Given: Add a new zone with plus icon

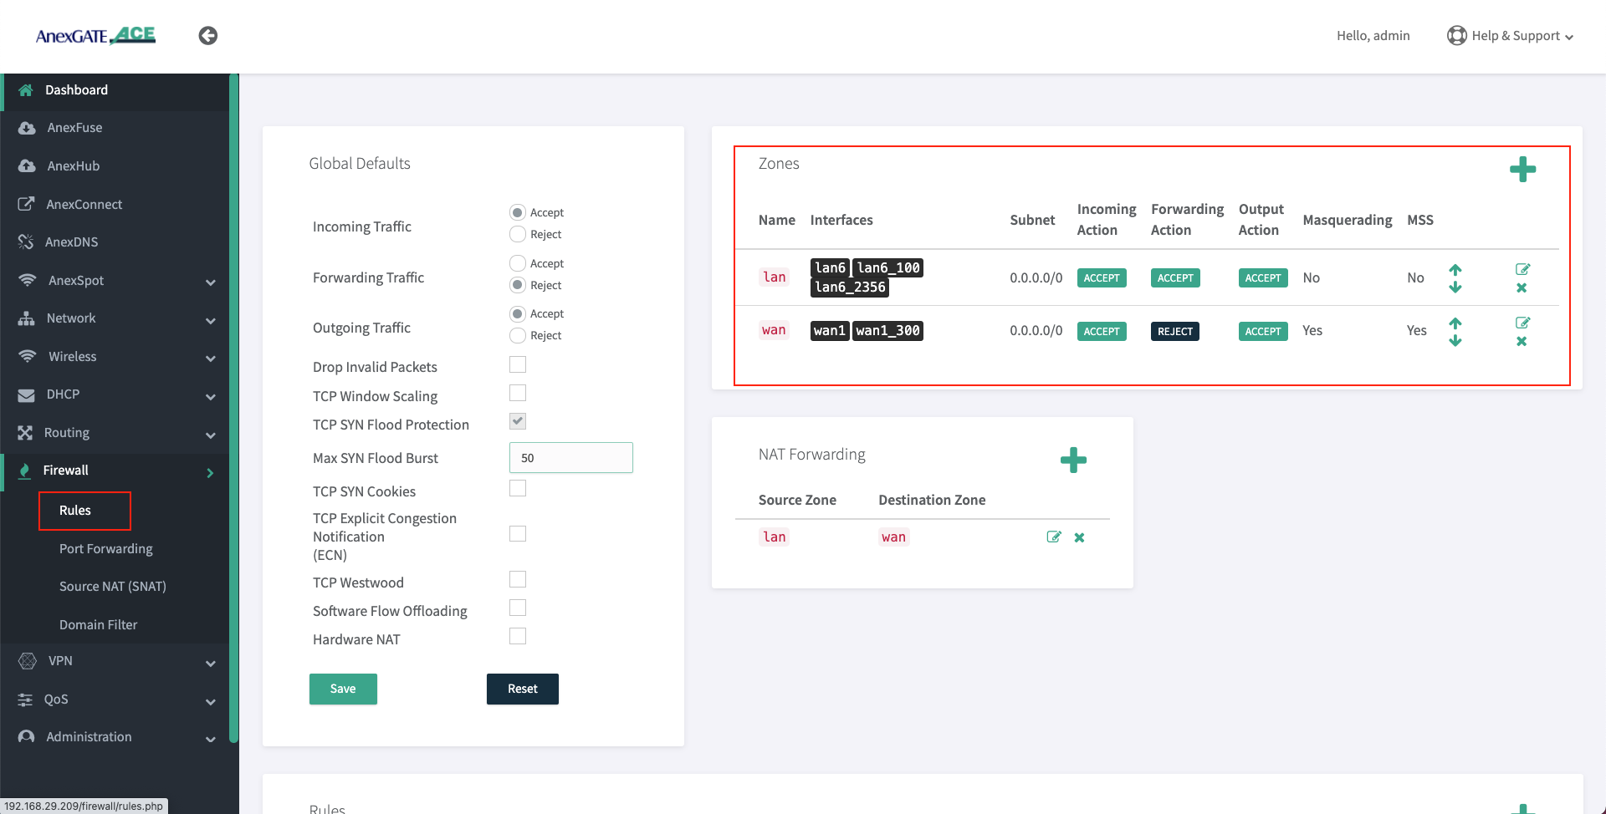Looking at the screenshot, I should point(1522,170).
